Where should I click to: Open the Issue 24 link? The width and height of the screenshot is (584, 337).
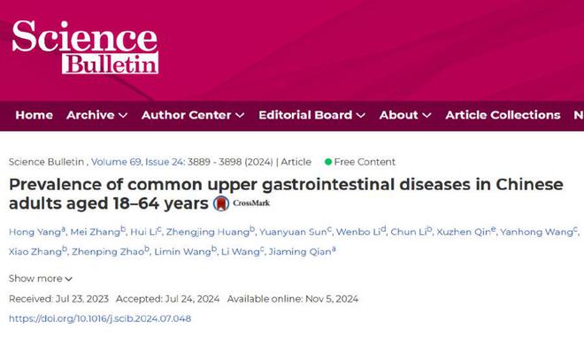(165, 162)
